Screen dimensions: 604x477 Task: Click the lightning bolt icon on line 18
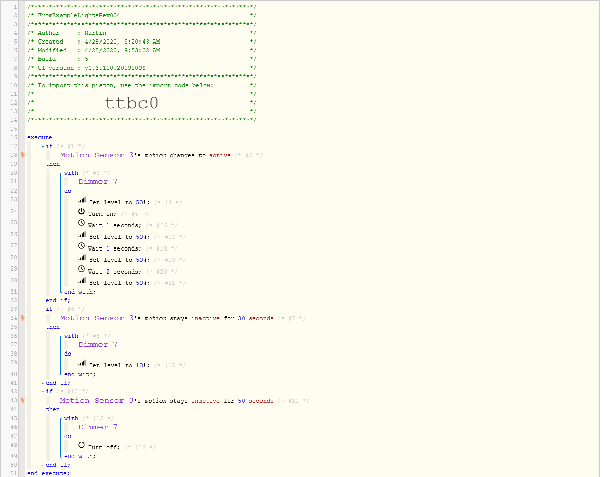pyautogui.click(x=23, y=155)
